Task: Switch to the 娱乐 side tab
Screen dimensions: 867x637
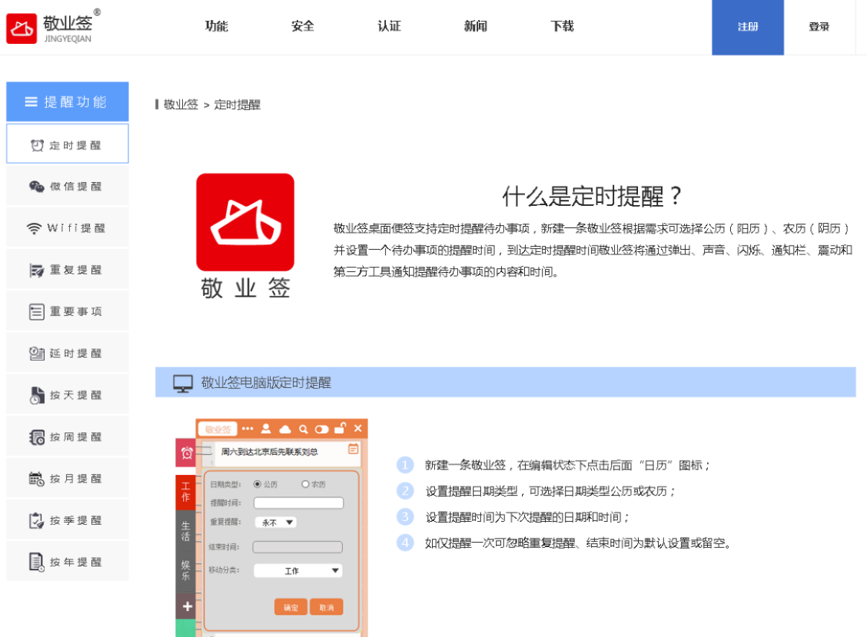Action: (186, 571)
